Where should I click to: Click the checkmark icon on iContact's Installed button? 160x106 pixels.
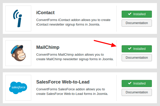pos(130,14)
